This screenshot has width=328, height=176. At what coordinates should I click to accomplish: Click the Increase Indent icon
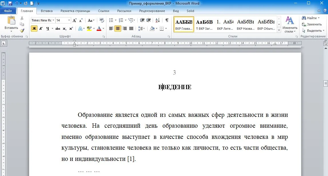(x=148, y=20)
